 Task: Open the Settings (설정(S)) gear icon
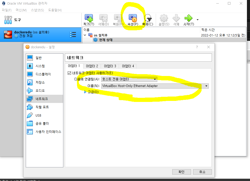click(164, 18)
